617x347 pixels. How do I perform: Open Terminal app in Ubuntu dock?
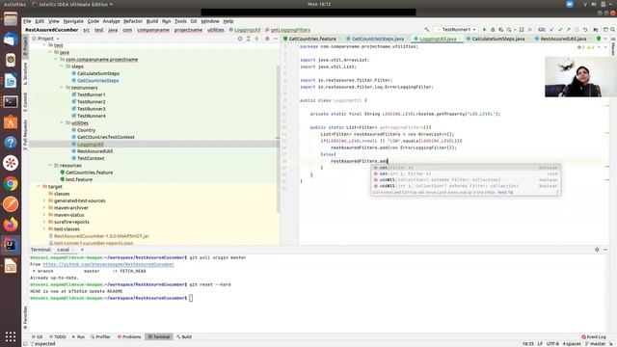[11, 102]
